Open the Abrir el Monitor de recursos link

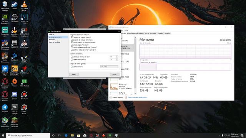click(136, 97)
